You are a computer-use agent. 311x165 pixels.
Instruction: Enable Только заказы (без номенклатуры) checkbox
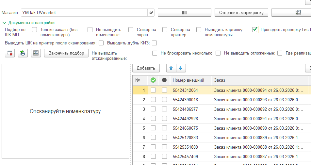tap(90, 29)
